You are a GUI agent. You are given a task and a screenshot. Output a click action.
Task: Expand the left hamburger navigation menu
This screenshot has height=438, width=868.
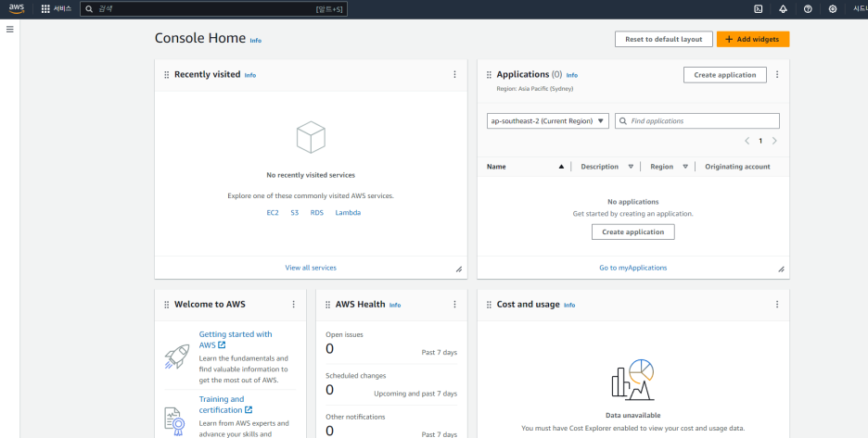10,30
